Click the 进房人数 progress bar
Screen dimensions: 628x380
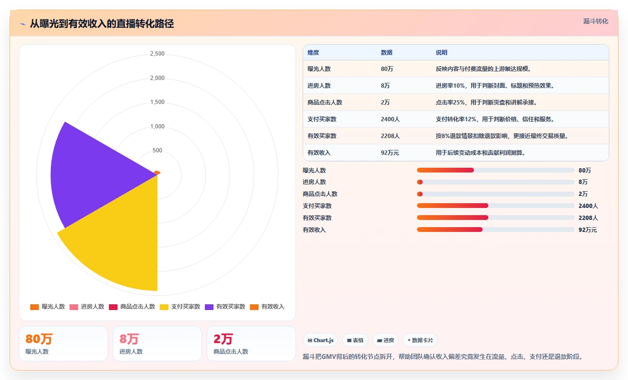click(x=496, y=182)
